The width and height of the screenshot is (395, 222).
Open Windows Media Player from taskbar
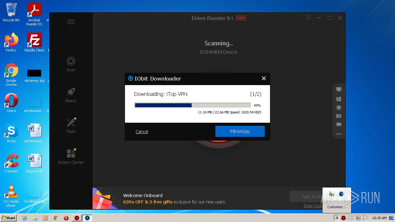click(45, 218)
